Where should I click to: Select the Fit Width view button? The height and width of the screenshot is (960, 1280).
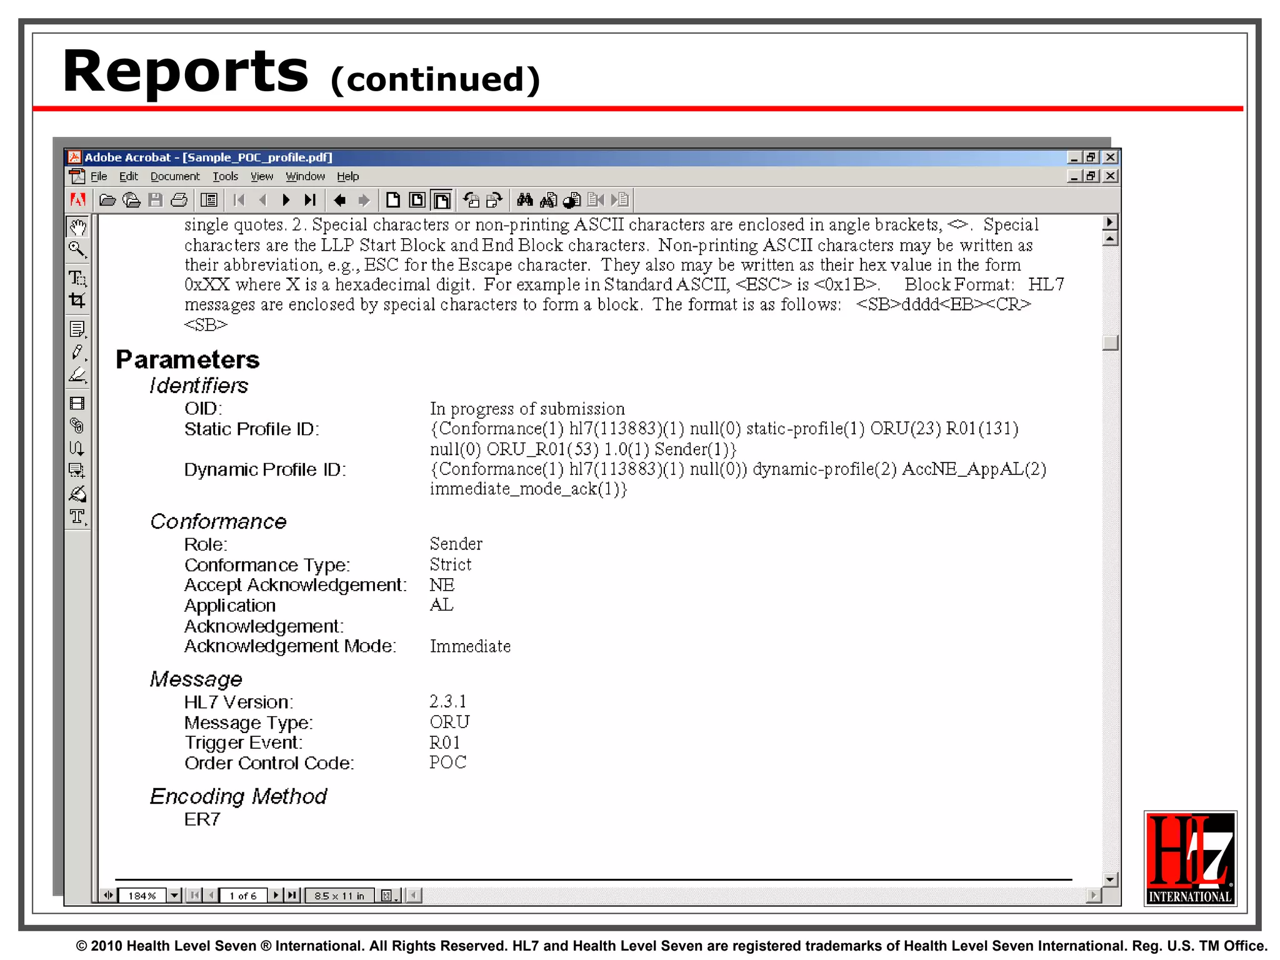441,200
